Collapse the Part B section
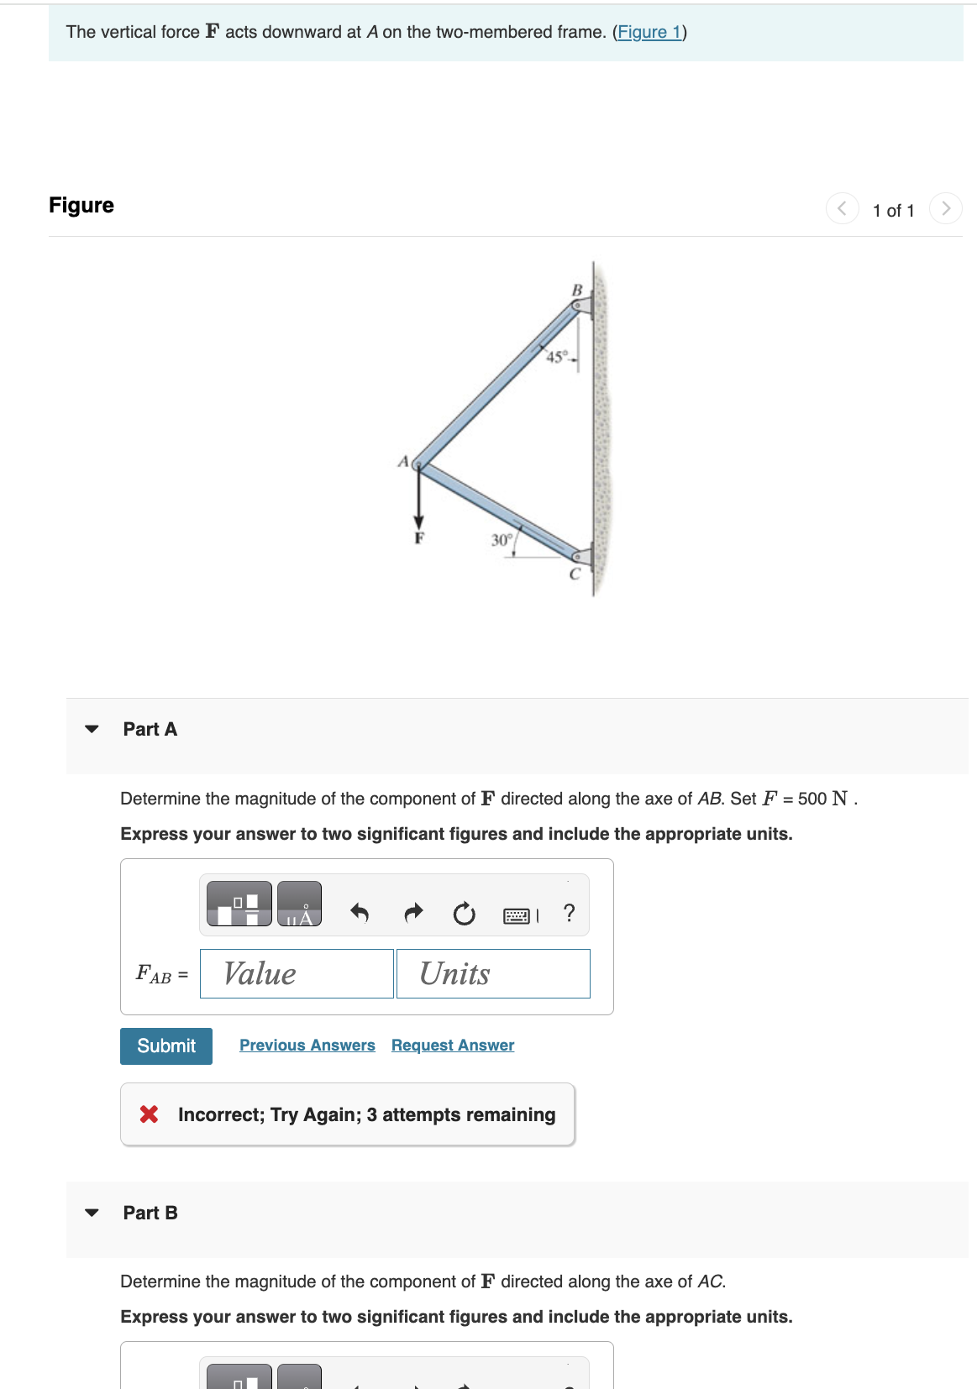 click(93, 1213)
